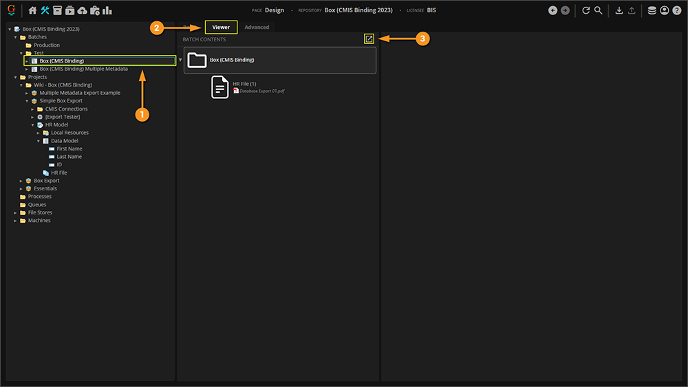Expand the CMIS Connections arrow

coord(32,109)
